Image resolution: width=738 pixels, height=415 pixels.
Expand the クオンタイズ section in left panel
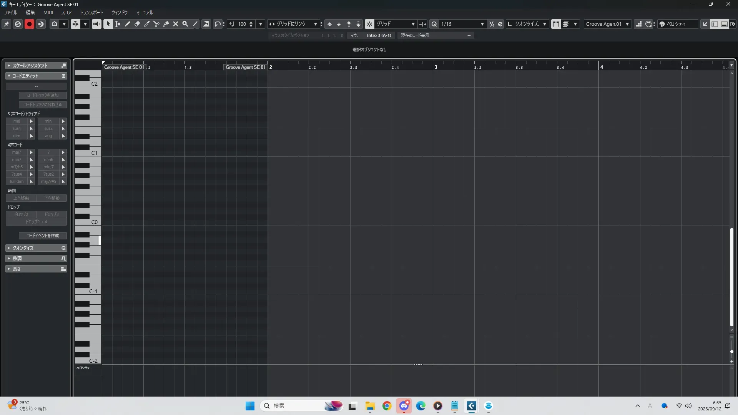[x=36, y=248]
